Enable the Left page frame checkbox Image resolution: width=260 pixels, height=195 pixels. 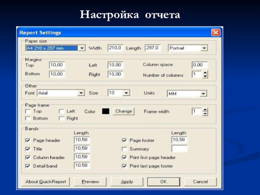[61, 111]
